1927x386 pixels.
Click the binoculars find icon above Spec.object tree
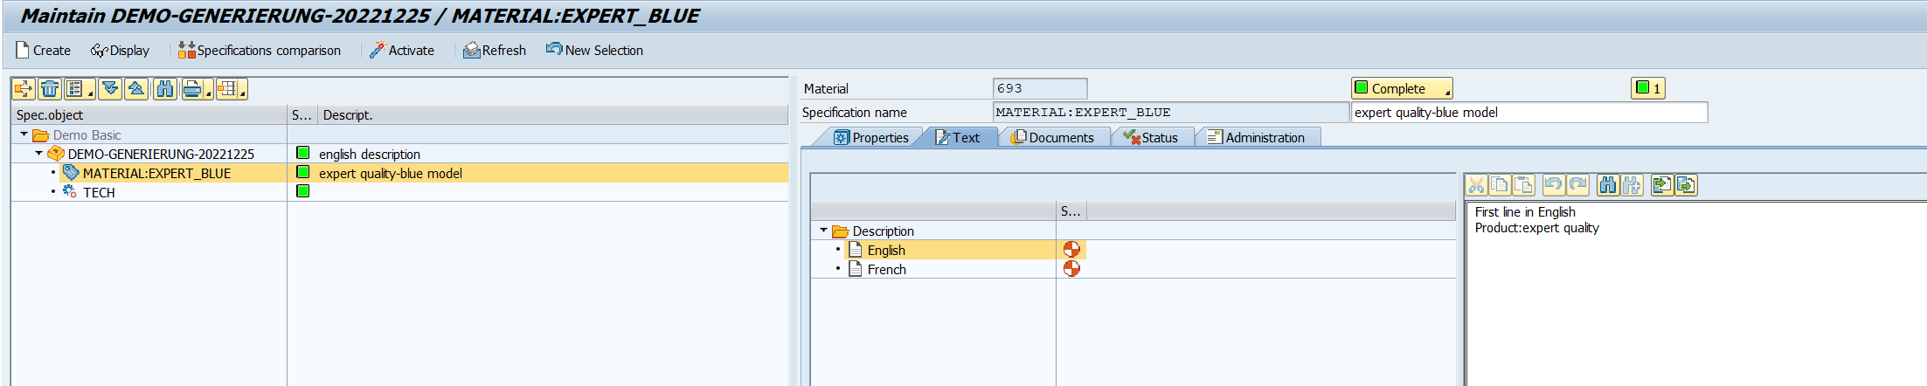[x=164, y=89]
